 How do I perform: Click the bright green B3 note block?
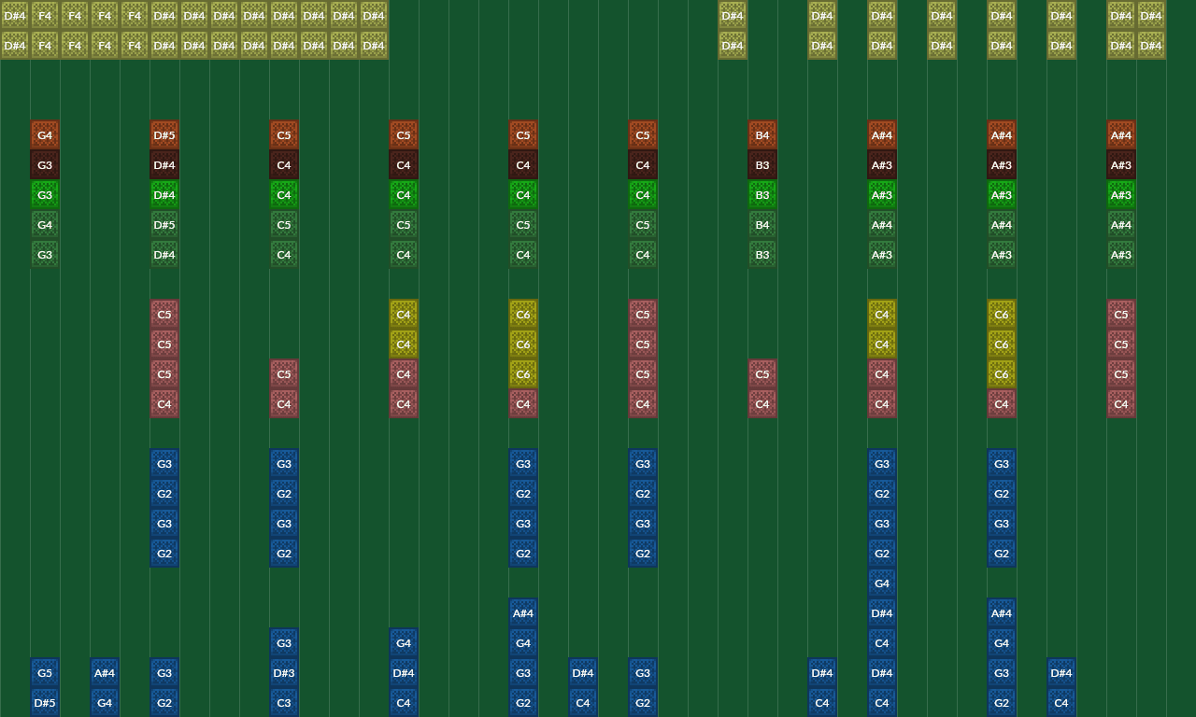(762, 195)
